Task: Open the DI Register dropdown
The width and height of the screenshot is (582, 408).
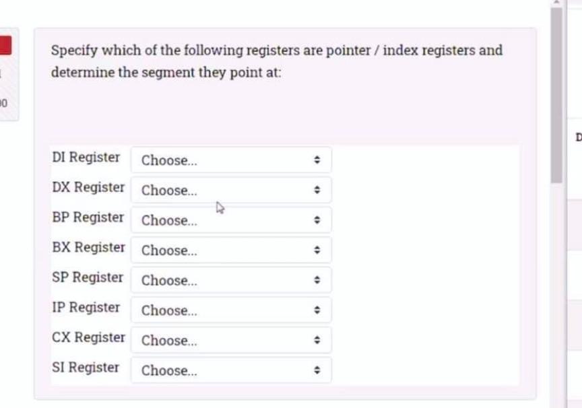Action: [x=231, y=160]
